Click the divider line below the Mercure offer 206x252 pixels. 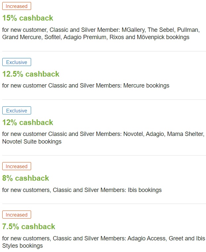[x=104, y=100]
